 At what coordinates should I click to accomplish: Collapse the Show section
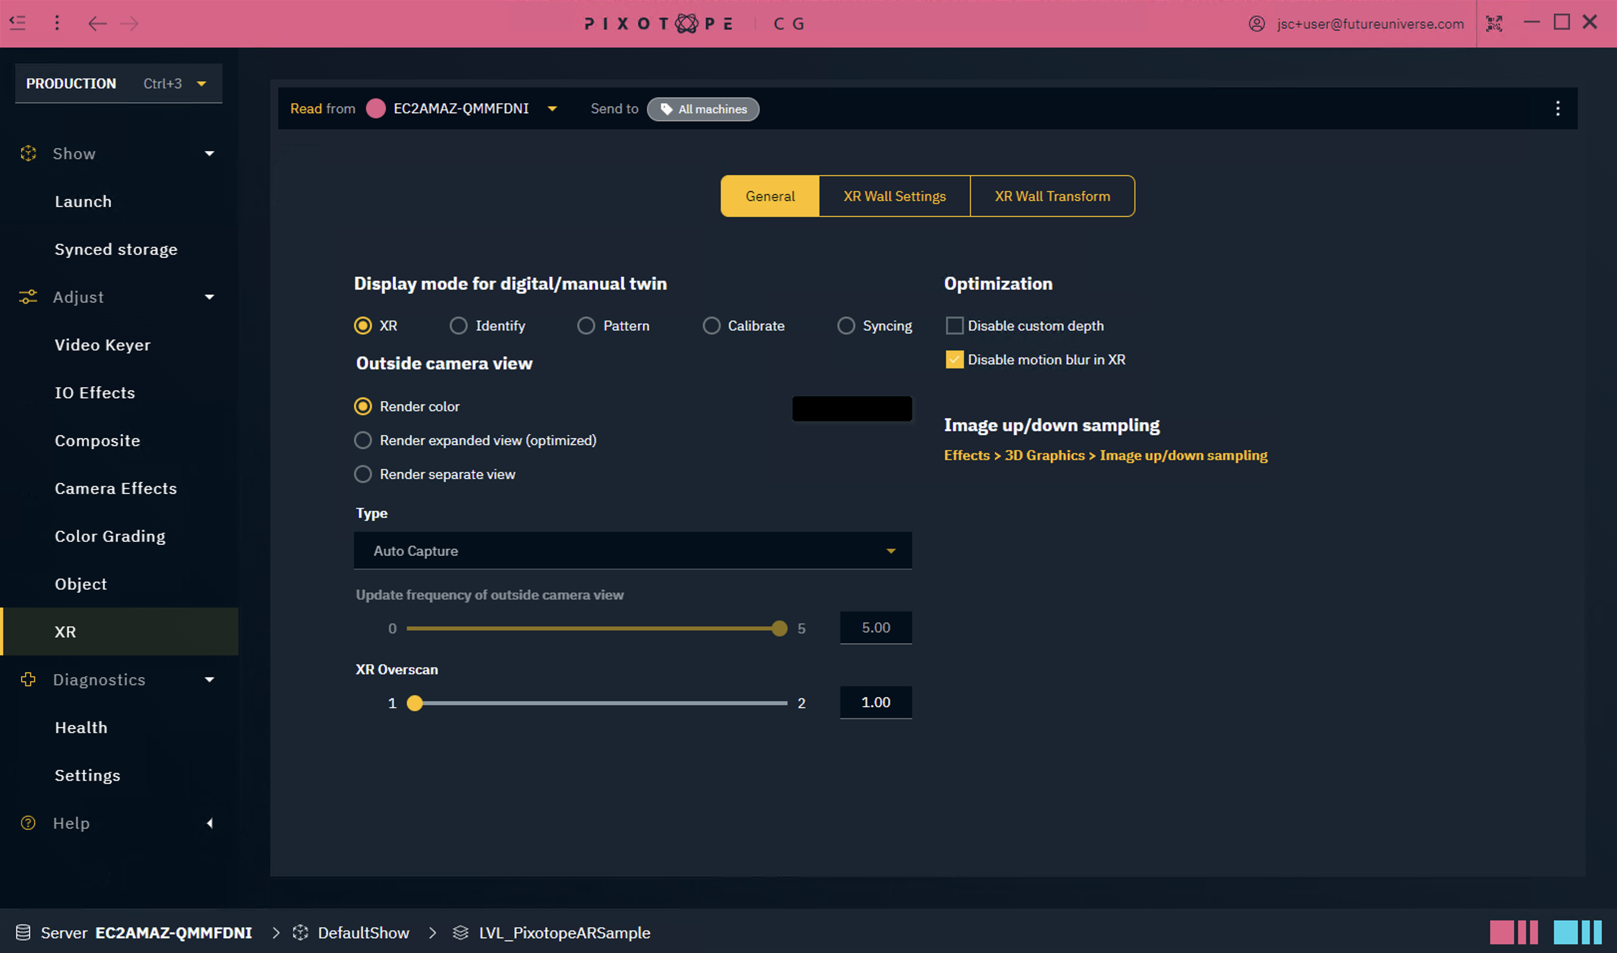[209, 154]
